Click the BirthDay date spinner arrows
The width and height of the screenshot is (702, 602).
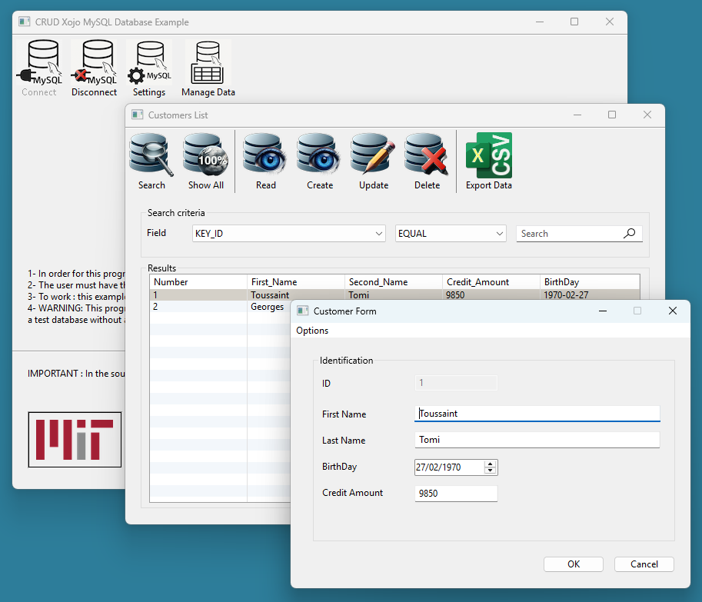coord(491,467)
